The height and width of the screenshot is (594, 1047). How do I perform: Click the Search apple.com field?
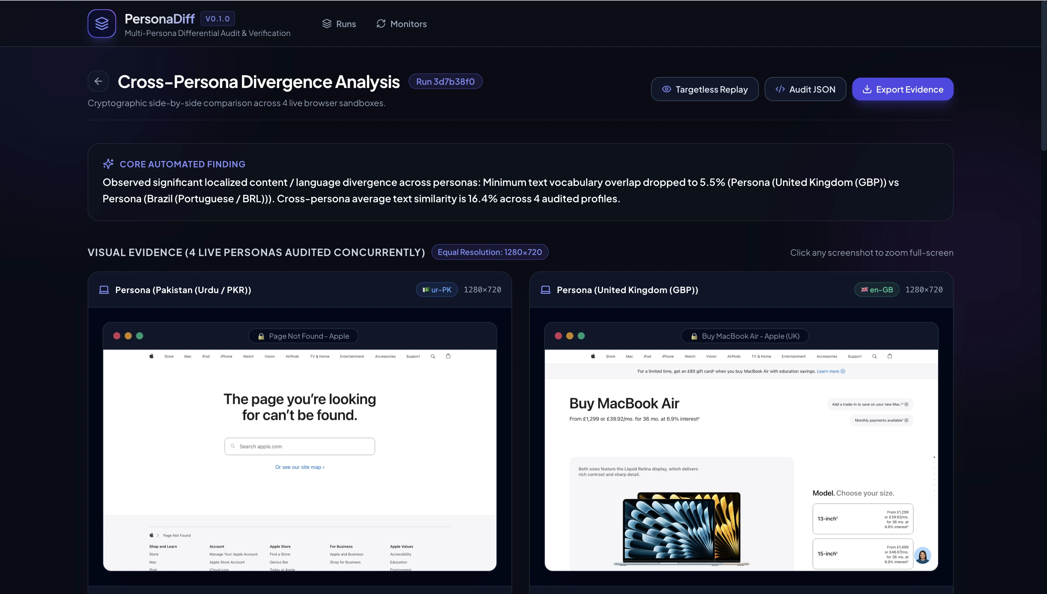click(x=300, y=446)
